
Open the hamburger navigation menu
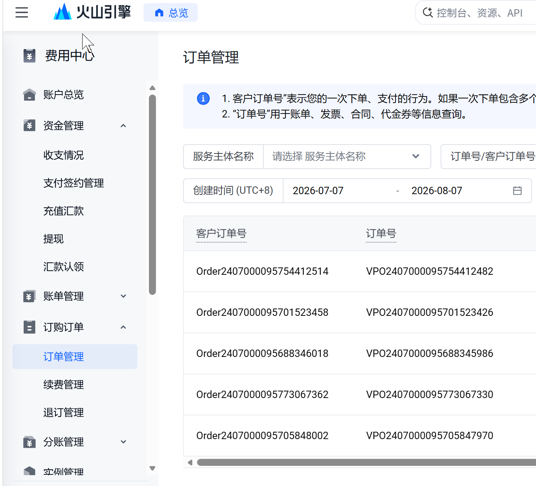point(22,12)
